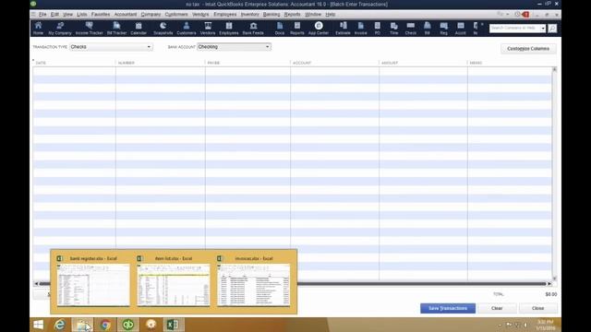Open the Banking menu
The image size is (591, 332).
(x=271, y=15)
